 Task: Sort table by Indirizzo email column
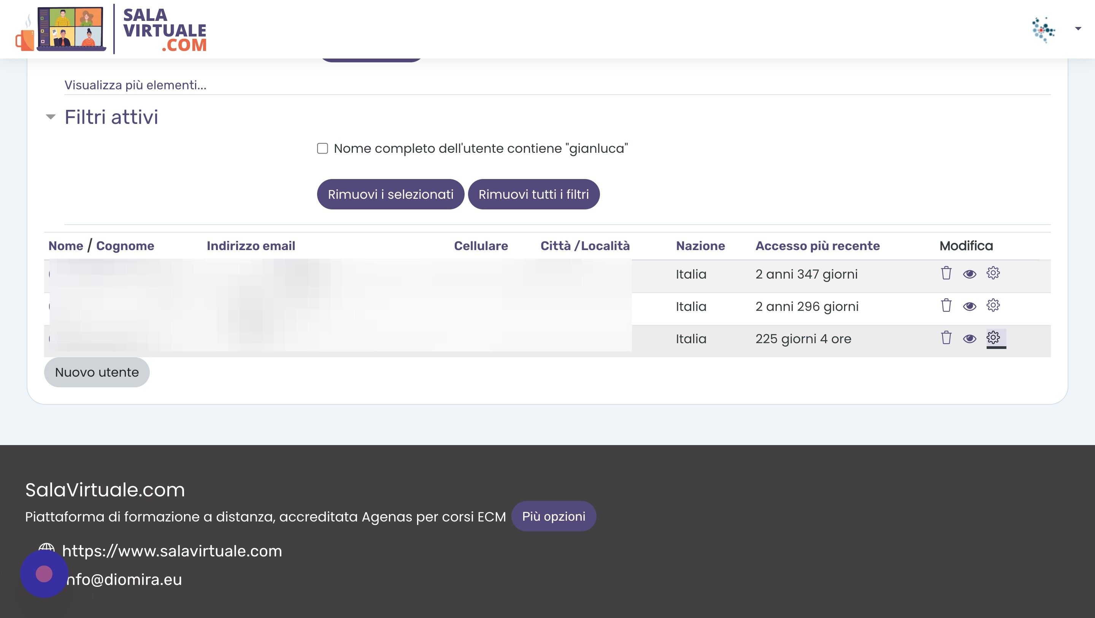tap(251, 246)
